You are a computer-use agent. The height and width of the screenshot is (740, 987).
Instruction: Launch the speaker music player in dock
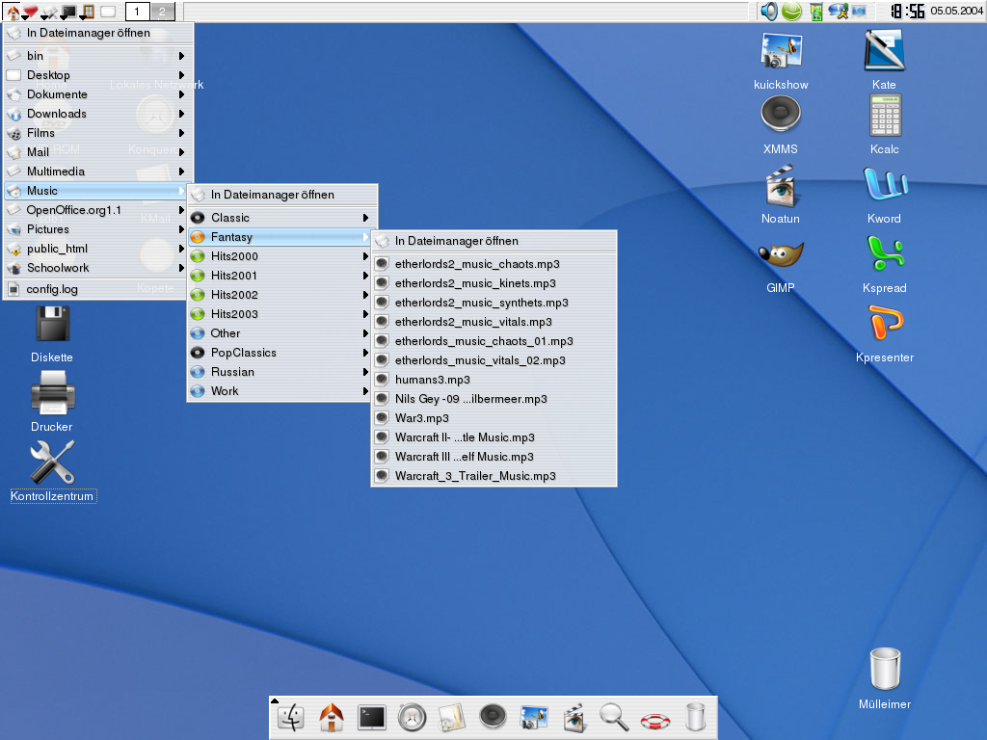(x=493, y=716)
